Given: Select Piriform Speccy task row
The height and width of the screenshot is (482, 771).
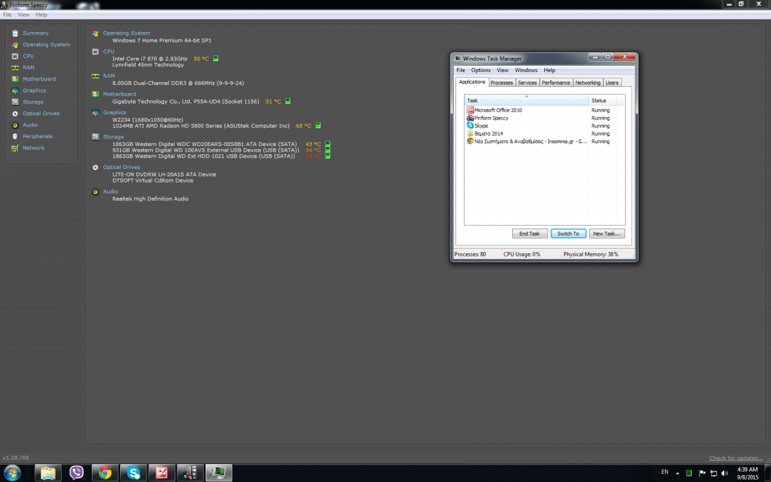Looking at the screenshot, I should [544, 118].
